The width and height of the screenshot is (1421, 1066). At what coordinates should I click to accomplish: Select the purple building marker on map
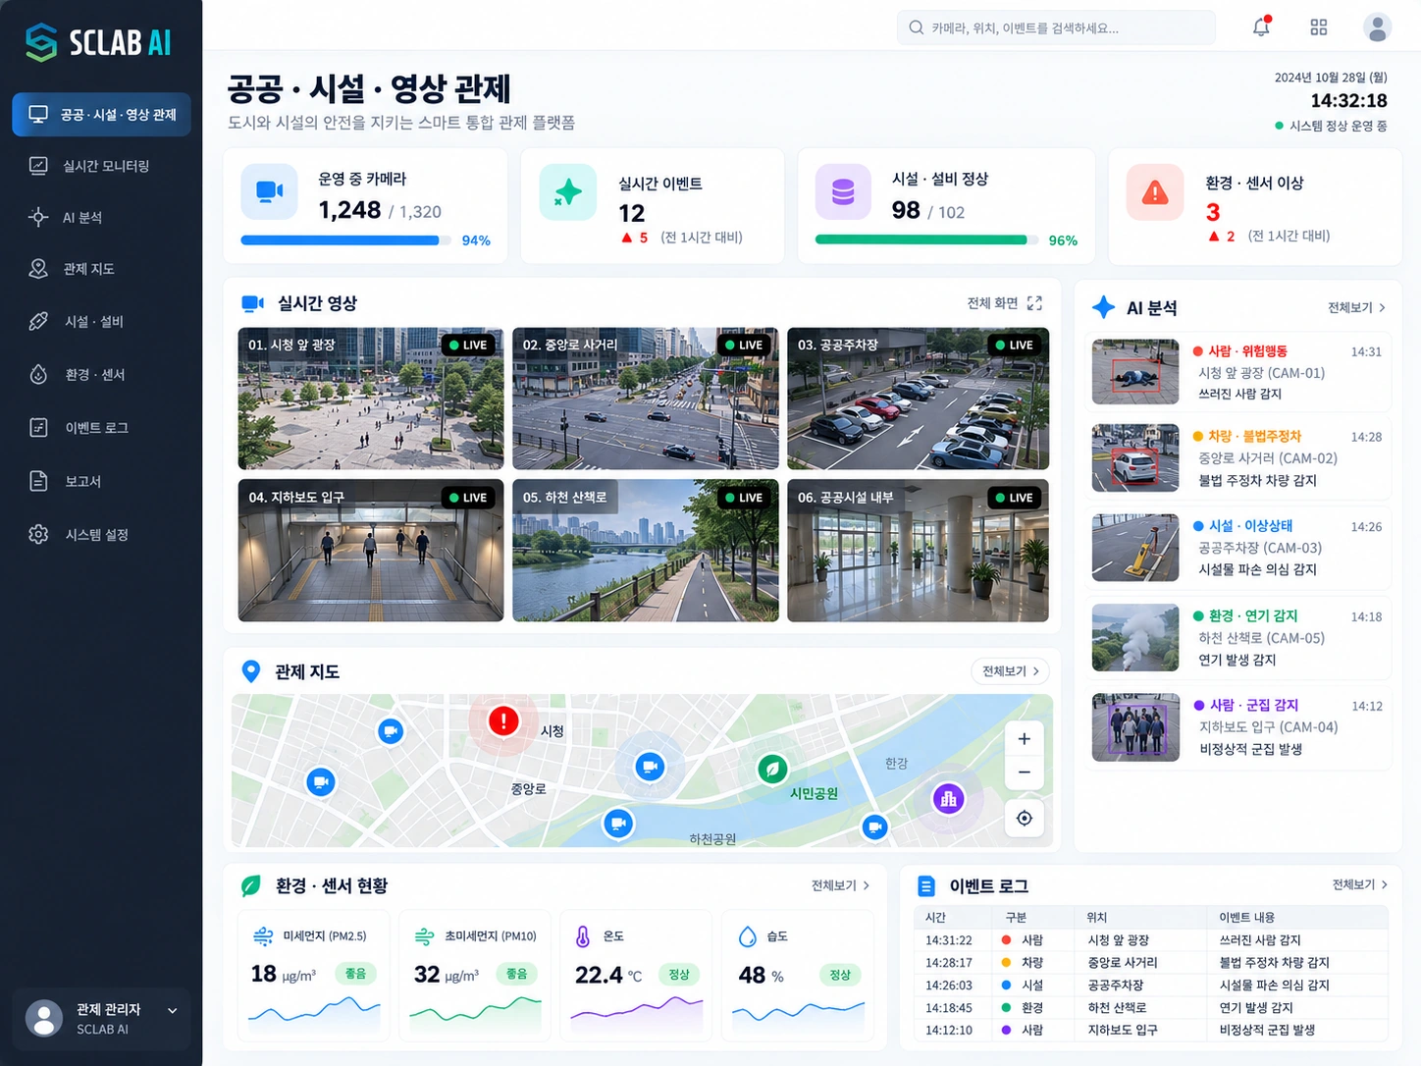pos(948,799)
